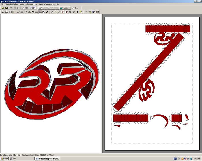The width and height of the screenshot is (202, 161).
Task: Click the smiley face system tray icon
Action: [x=182, y=159]
